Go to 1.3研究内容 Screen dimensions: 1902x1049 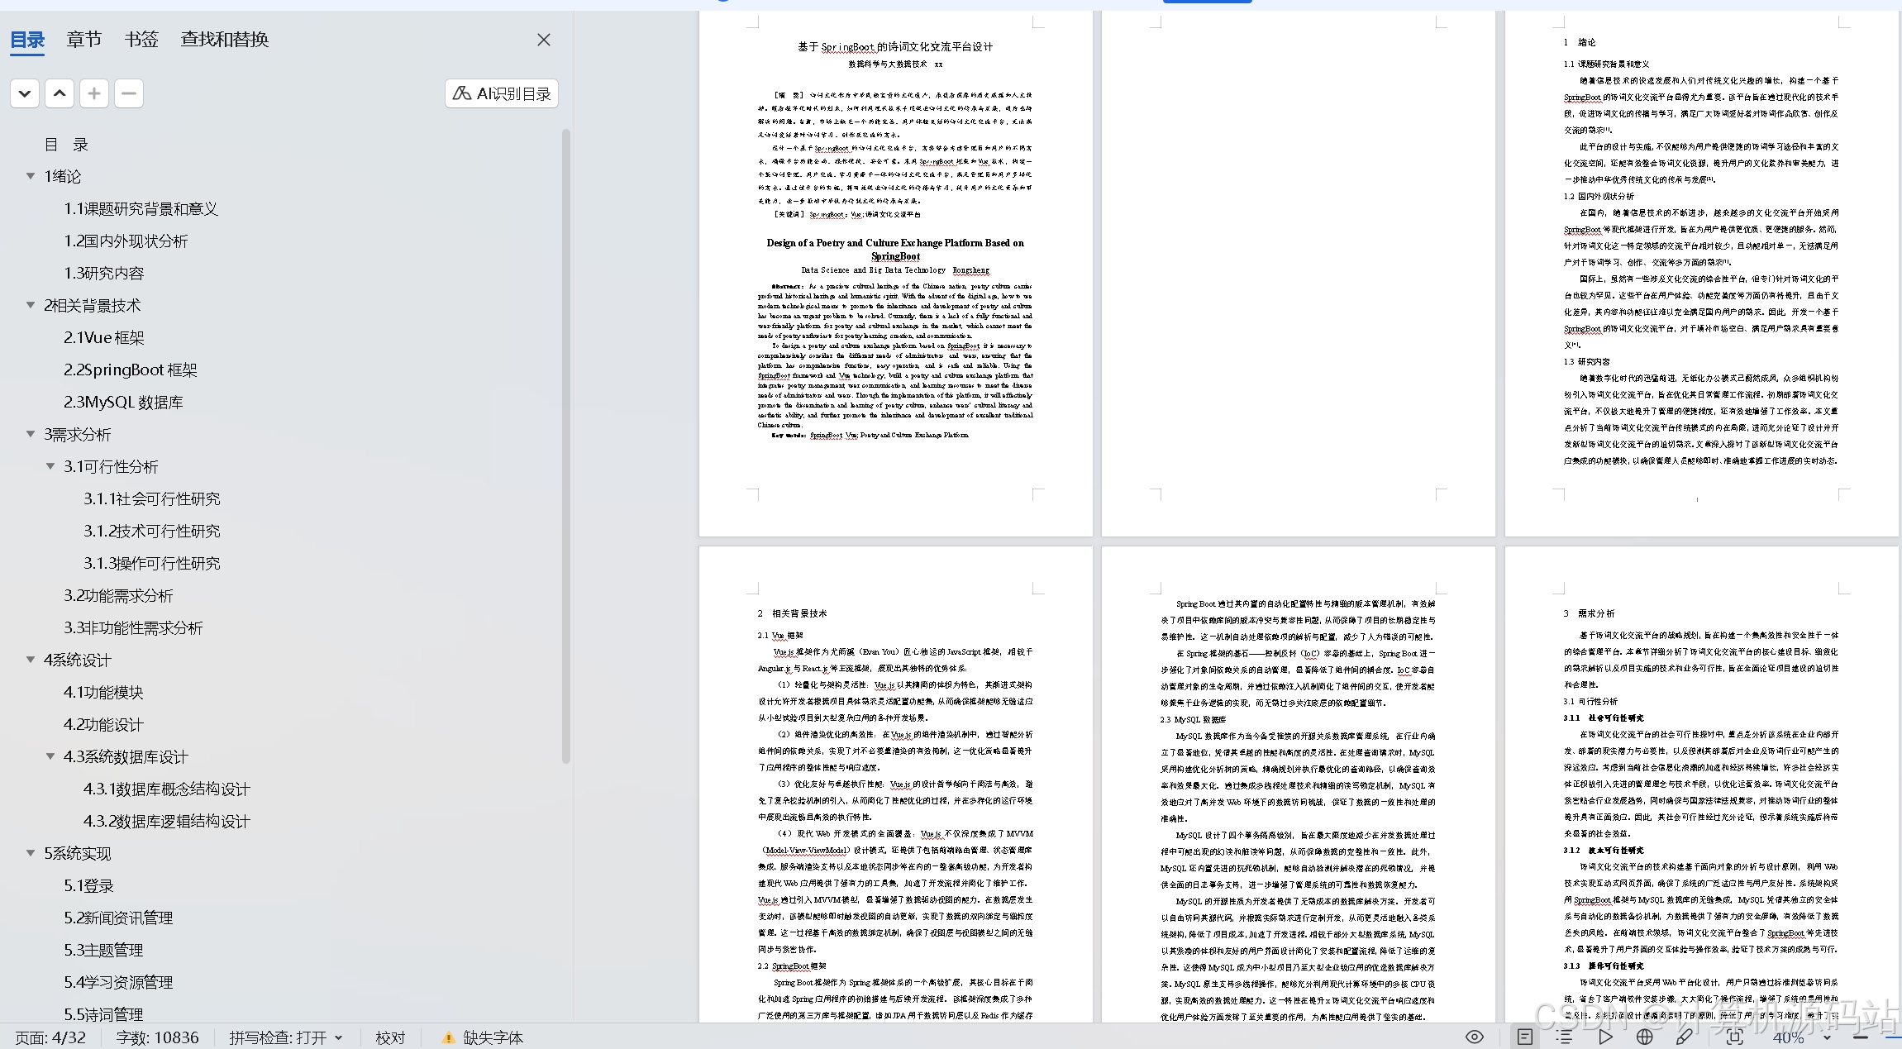click(x=104, y=274)
